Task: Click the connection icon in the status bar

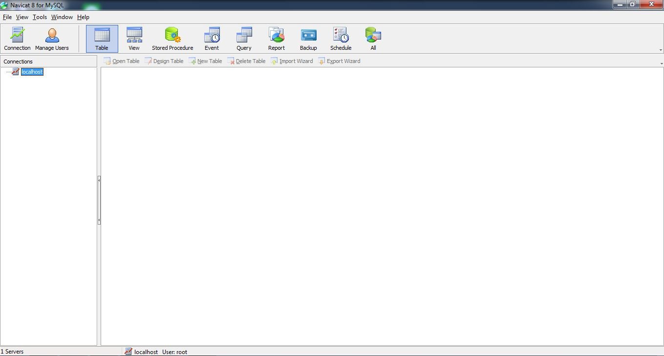Action: 129,352
